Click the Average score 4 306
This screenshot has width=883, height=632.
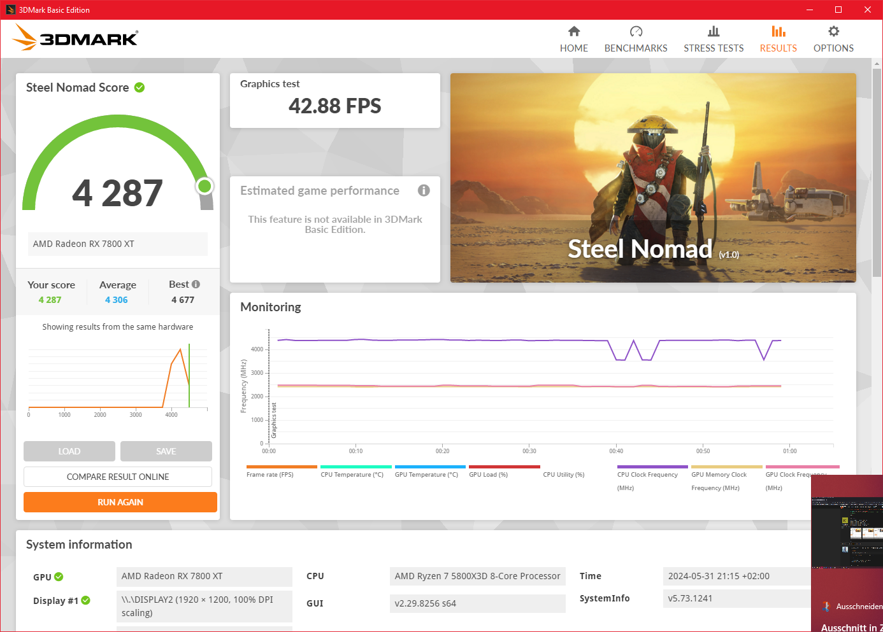pos(117,300)
